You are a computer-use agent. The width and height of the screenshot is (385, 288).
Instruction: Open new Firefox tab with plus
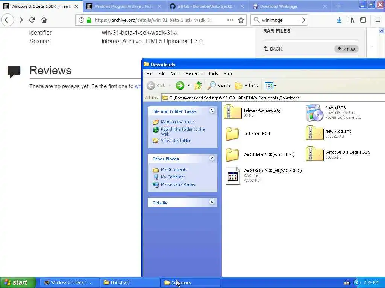click(x=338, y=6)
